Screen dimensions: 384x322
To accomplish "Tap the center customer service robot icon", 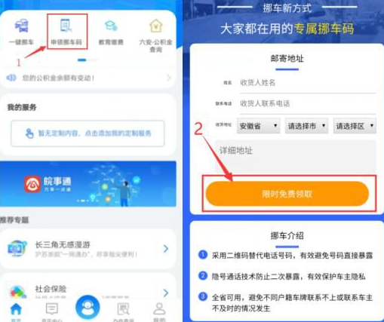I will pos(88,307).
